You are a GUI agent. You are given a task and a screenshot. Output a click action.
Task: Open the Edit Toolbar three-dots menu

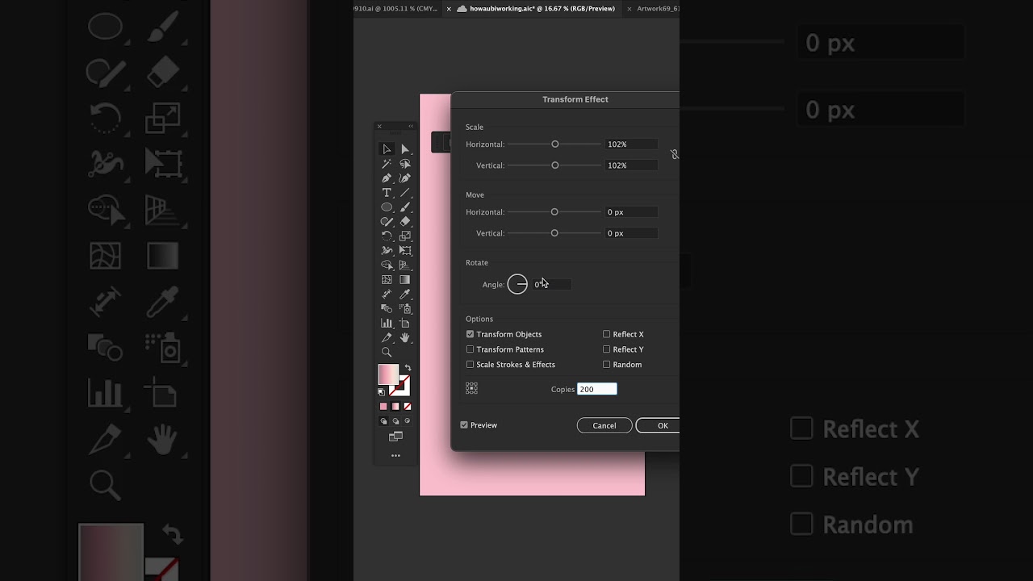395,456
